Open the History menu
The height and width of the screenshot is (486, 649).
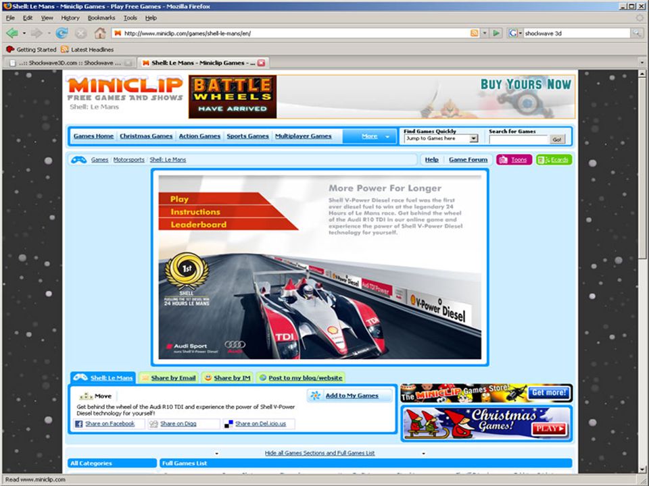click(x=70, y=18)
